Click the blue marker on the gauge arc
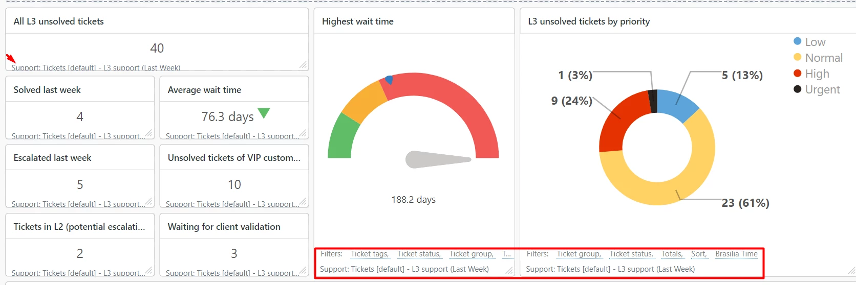The height and width of the screenshot is (285, 856). point(389,80)
